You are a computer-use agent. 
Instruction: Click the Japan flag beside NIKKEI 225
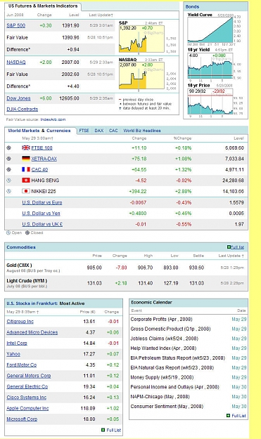(x=26, y=191)
